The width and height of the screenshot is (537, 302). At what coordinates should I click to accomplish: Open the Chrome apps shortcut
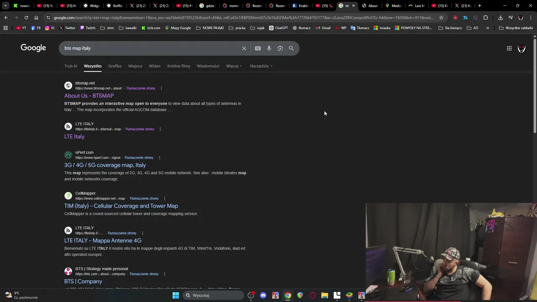pyautogui.click(x=5, y=28)
